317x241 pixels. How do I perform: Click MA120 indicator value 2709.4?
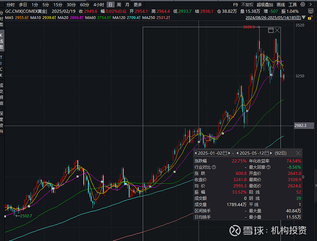pos(134,18)
